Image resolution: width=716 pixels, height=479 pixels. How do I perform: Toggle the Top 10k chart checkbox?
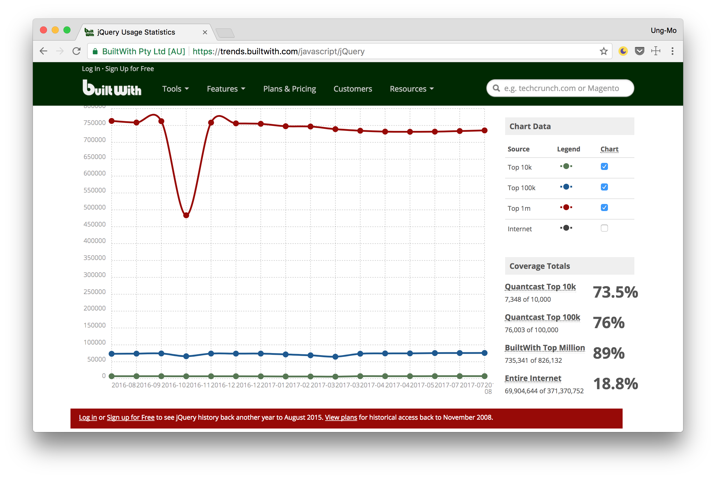[x=604, y=166]
